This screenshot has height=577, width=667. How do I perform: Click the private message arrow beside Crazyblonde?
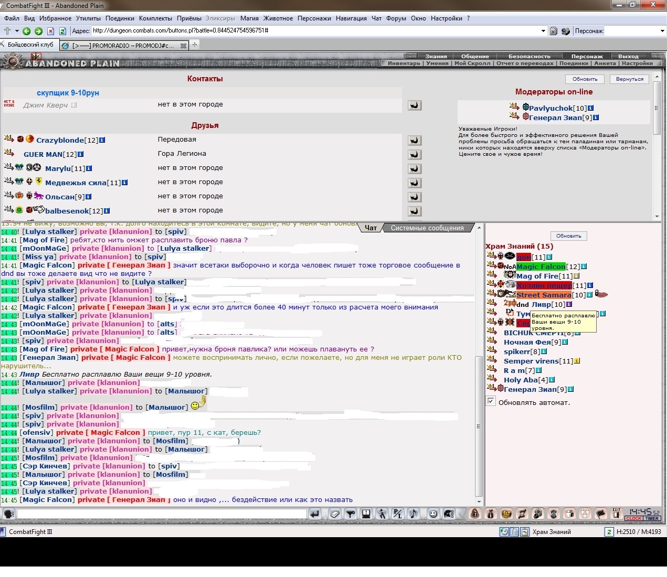(x=9, y=139)
